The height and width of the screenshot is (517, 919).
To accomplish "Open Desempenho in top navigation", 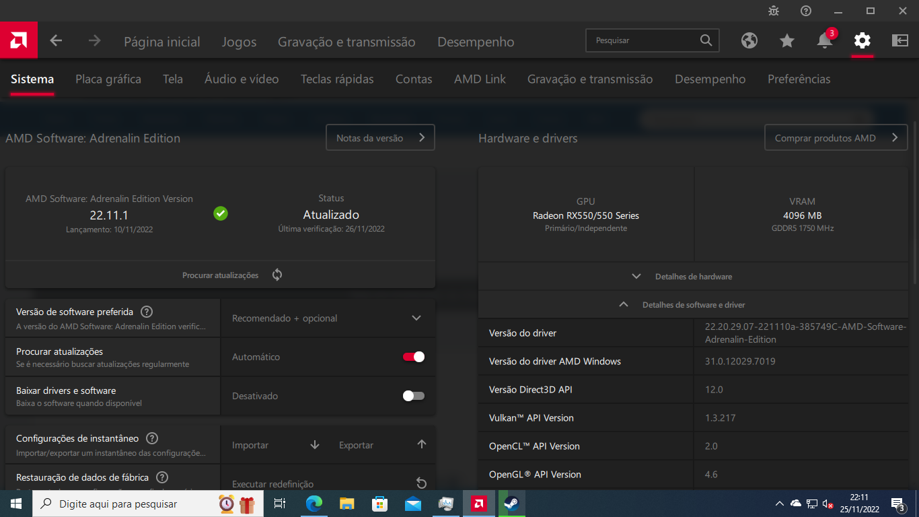I will pyautogui.click(x=476, y=42).
